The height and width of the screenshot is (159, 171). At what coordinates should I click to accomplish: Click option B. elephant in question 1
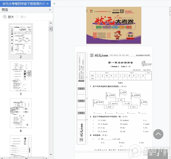tap(125, 120)
